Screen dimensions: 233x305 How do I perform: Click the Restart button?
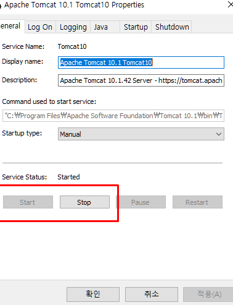pos(197,202)
